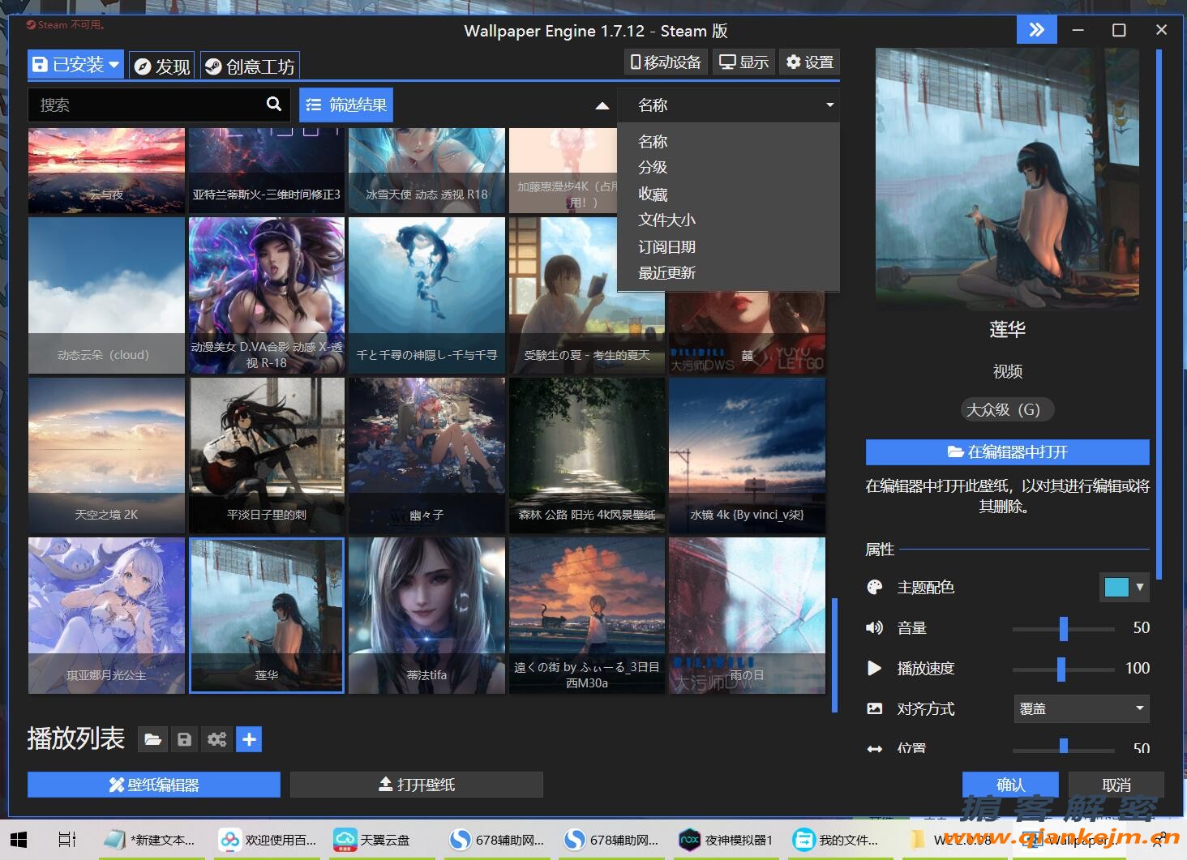The image size is (1187, 860).
Task: Click the volume speaker icon
Action: coord(874,627)
